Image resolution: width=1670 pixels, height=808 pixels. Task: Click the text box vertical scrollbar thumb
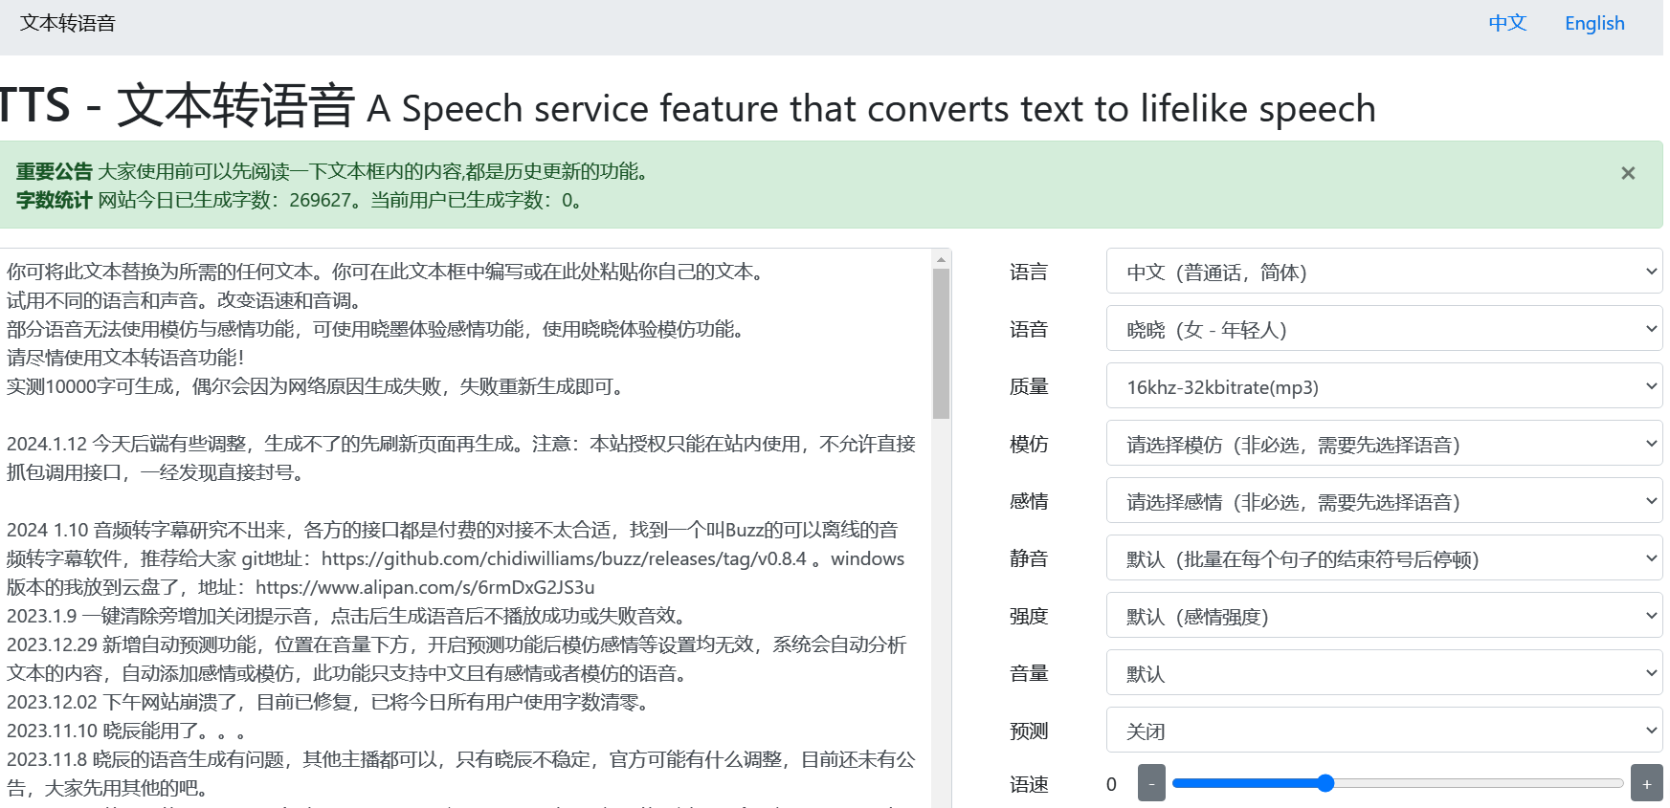click(941, 344)
